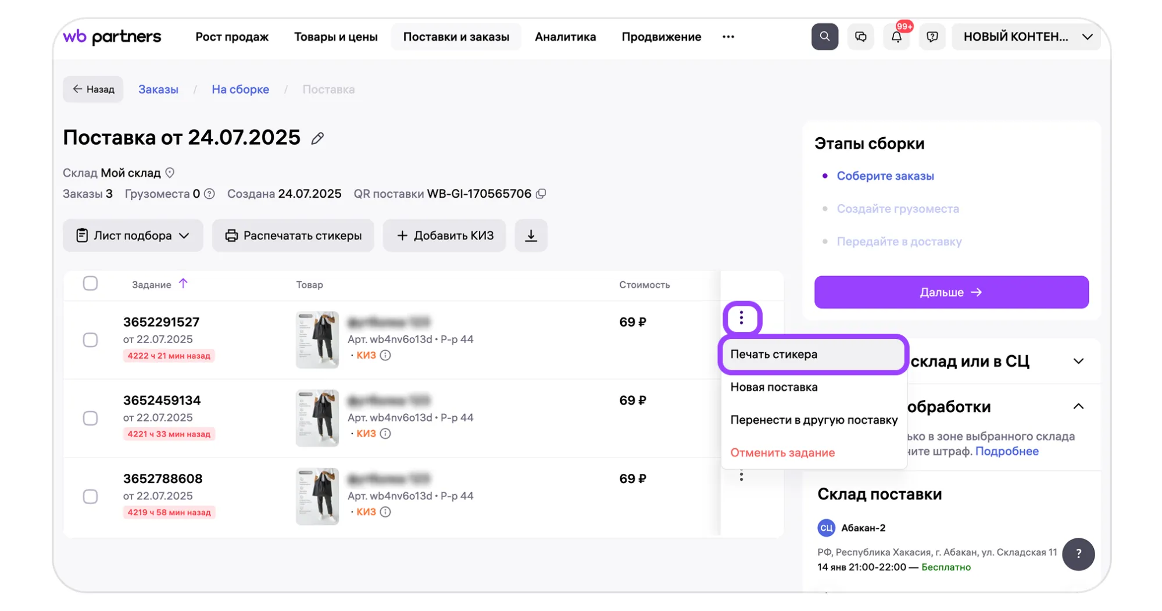This screenshot has width=1162, height=611.
Task: Open product thumbnail of order 3652459134
Action: [317, 418]
